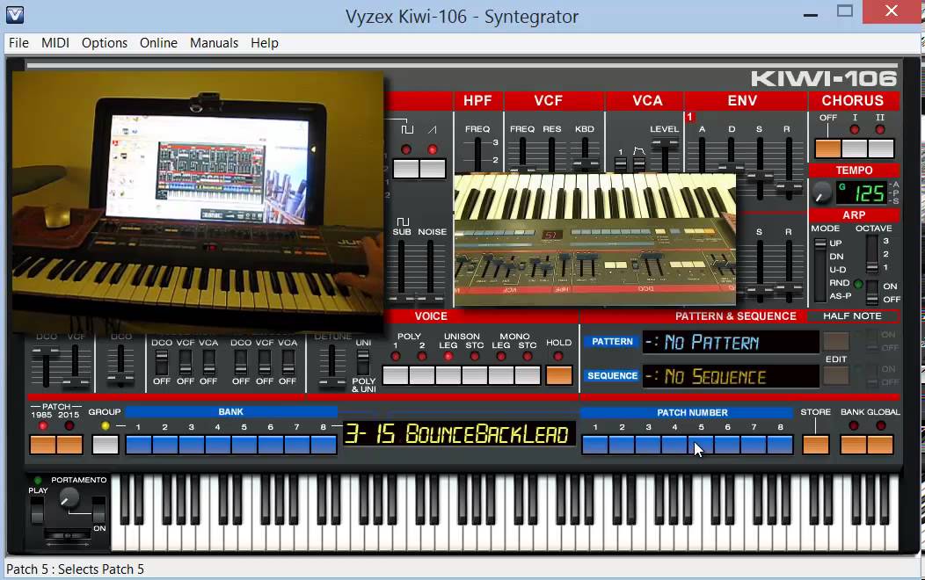Click the Vyzex app icon in title bar

(x=15, y=15)
